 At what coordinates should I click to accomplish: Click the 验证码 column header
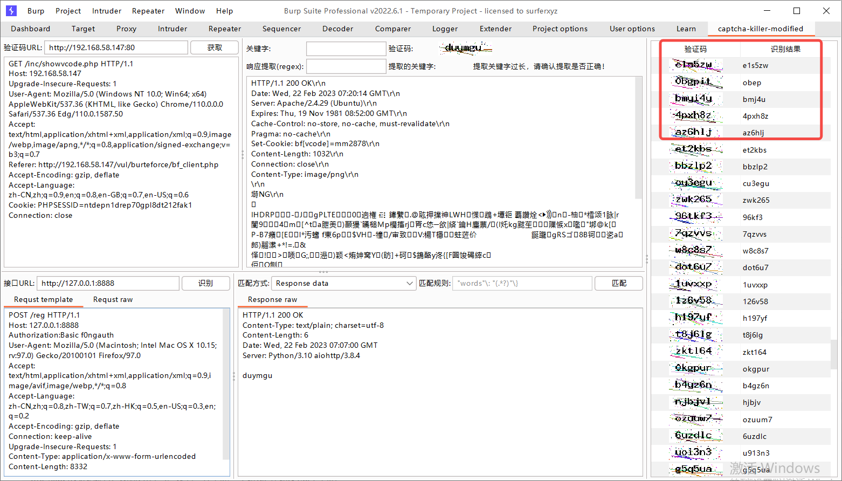point(695,49)
